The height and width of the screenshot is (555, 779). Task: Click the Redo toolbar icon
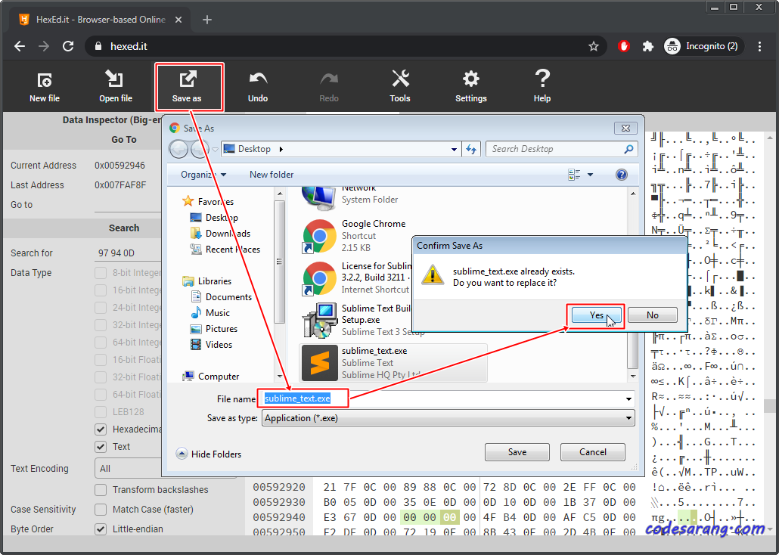pyautogui.click(x=329, y=86)
